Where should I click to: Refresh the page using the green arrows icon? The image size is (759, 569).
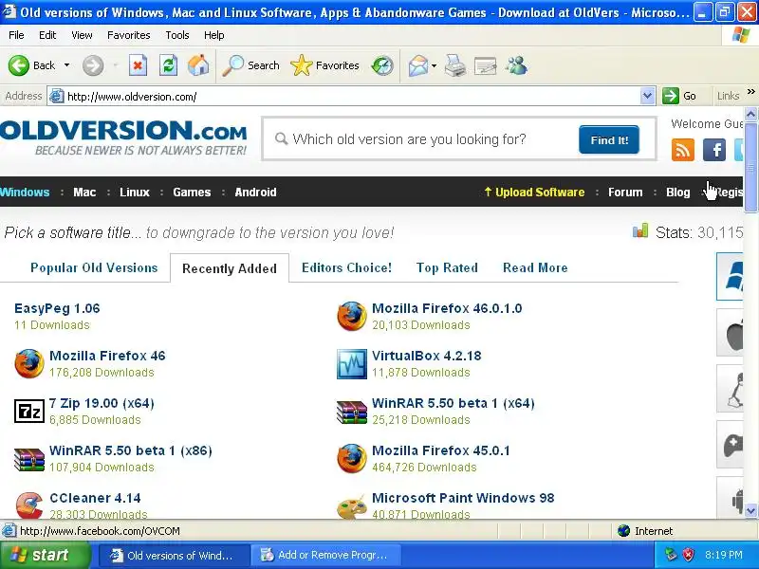tap(169, 65)
